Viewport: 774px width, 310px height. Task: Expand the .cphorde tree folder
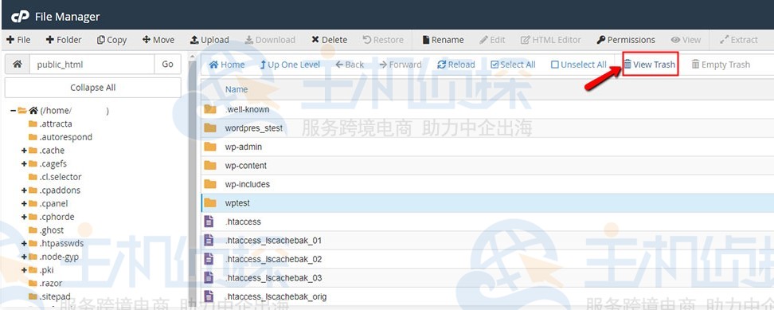[24, 217]
